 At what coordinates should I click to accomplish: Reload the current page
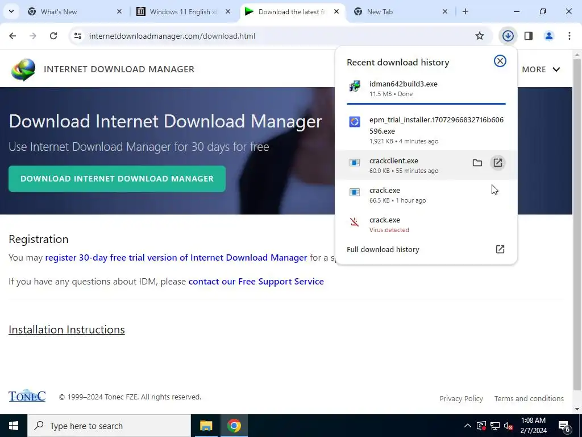[x=53, y=36]
